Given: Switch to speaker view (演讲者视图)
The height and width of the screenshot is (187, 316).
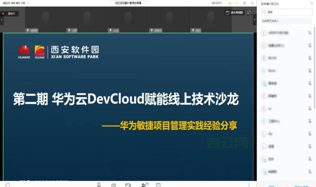Looking at the screenshot, I should point(234,12).
